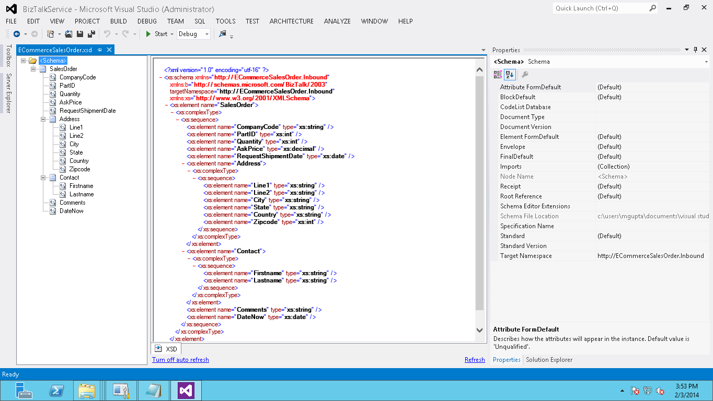Click the Alphabetical sort icon in Properties
The width and height of the screenshot is (713, 401).
(x=510, y=75)
